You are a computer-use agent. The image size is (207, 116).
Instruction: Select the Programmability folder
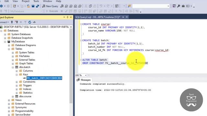25,111
